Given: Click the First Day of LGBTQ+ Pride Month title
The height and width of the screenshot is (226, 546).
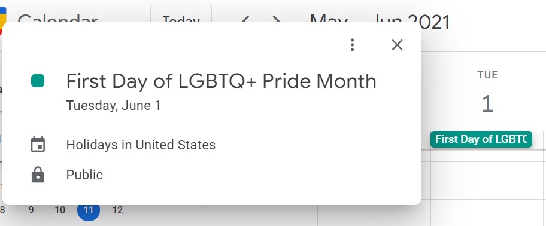Looking at the screenshot, I should (x=221, y=81).
